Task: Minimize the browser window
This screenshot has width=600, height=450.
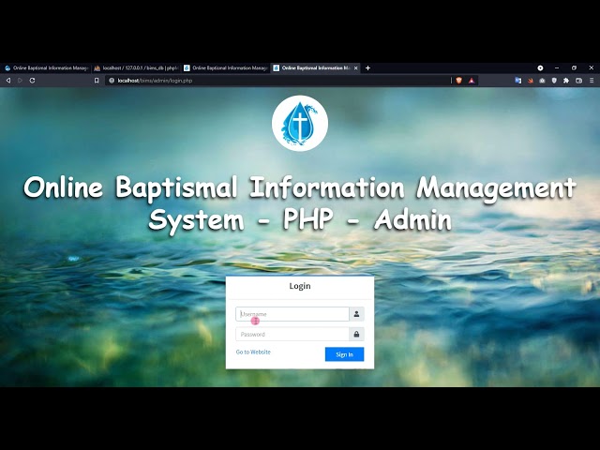Action: (557, 67)
